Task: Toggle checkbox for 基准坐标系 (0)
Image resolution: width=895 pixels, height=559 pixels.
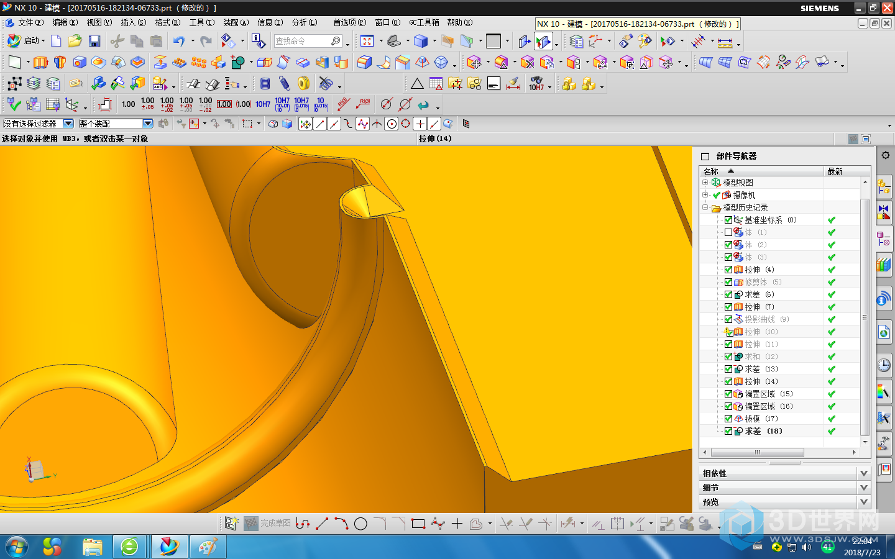Action: point(728,220)
